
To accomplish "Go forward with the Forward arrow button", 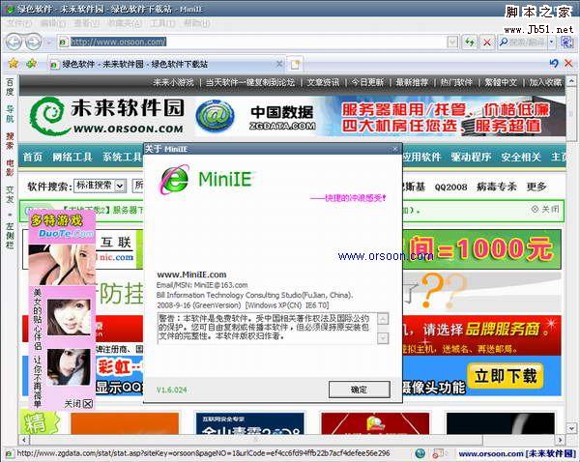I will pyautogui.click(x=33, y=42).
